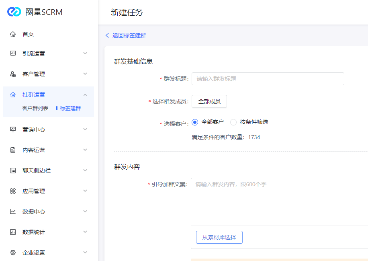Click the 客户管理 sidebar icon
This screenshot has width=368, height=261.
tap(13, 74)
